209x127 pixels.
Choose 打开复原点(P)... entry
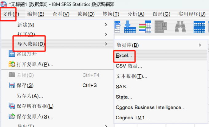[x=35, y=64]
